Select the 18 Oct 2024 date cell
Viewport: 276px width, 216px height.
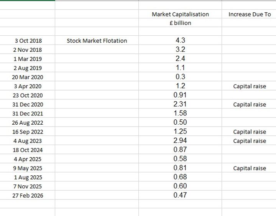(28, 150)
